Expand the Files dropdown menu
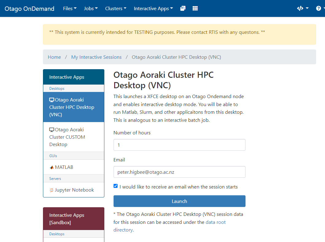 click(70, 9)
